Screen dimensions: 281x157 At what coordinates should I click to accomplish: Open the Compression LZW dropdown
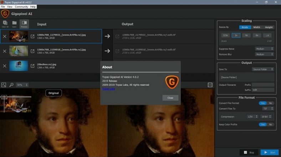coord(252,117)
